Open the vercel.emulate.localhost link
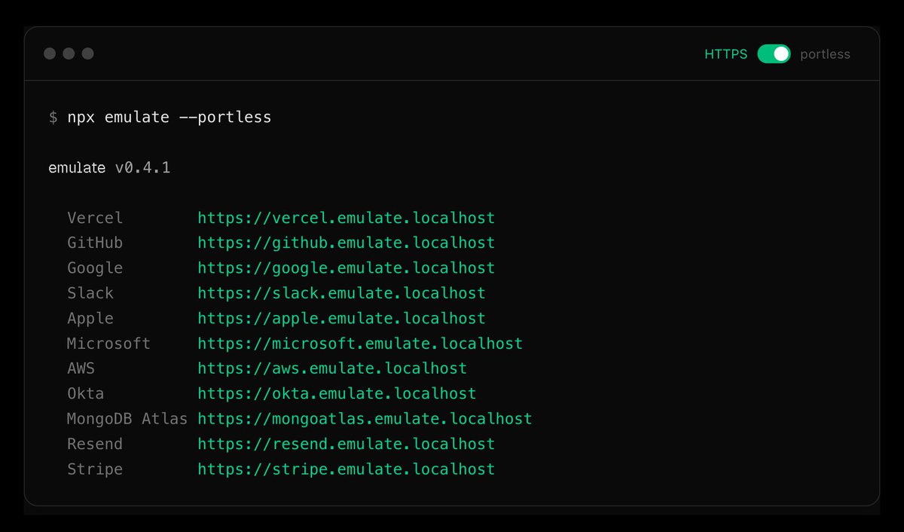 (347, 219)
